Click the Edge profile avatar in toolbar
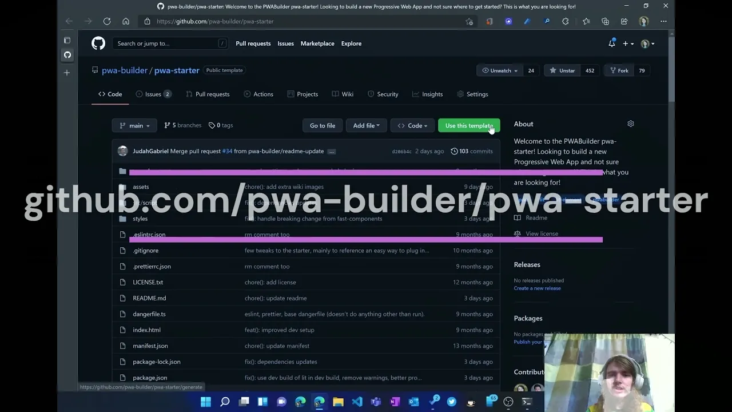Viewport: 732px width, 412px height. tap(644, 21)
